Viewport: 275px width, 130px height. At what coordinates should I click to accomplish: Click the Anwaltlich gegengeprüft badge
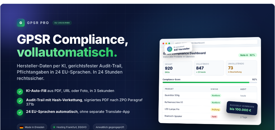110,127
